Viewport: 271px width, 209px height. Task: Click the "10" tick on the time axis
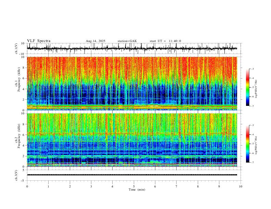point(241,186)
